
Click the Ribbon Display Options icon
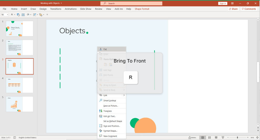click(232, 3)
